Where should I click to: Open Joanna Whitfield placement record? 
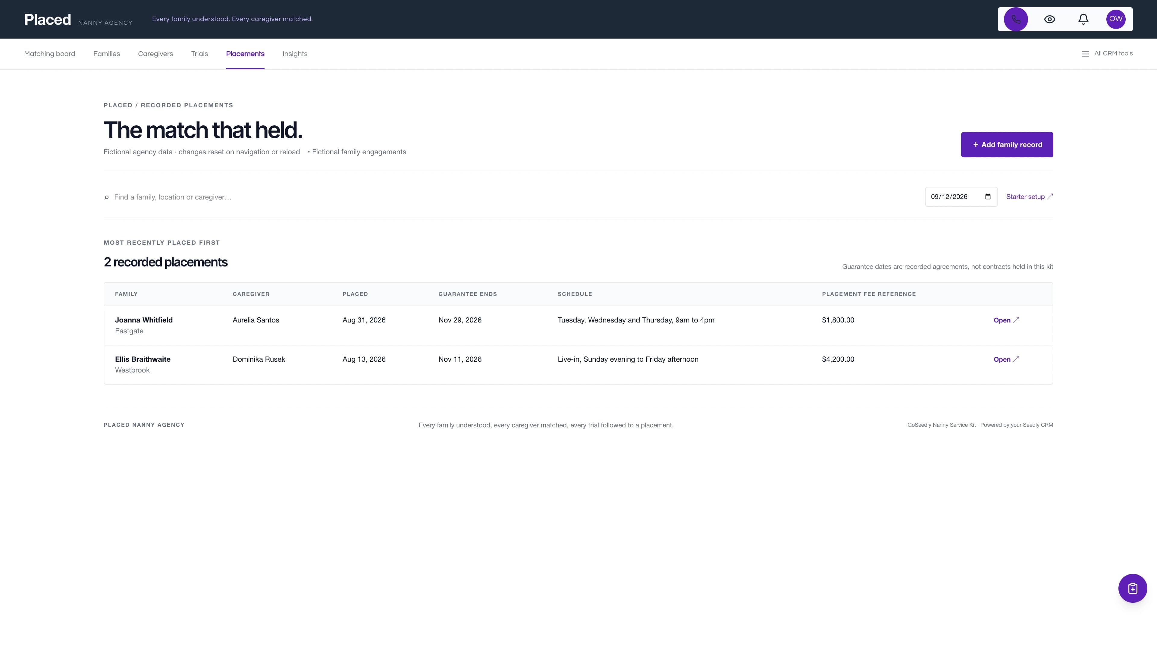1006,320
